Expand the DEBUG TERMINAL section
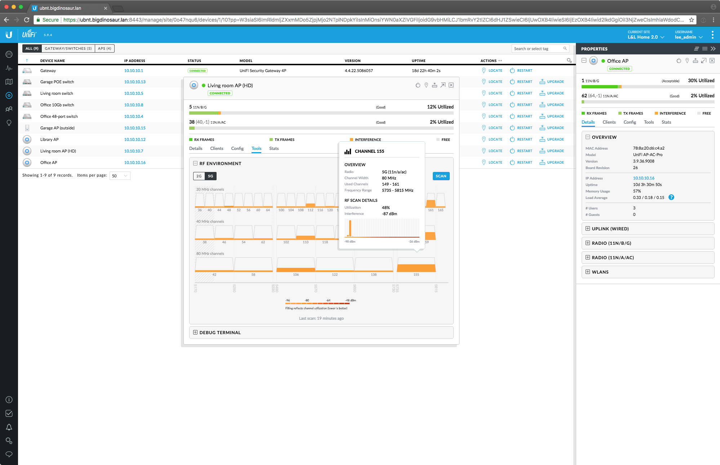 pyautogui.click(x=220, y=332)
